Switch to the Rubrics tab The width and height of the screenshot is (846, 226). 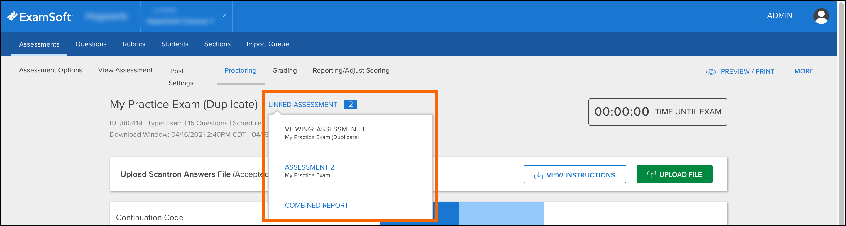[134, 44]
